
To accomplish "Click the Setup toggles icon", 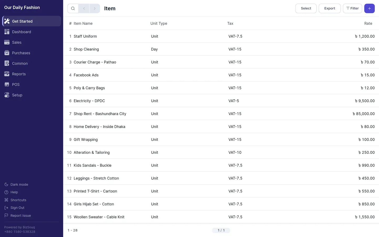I will (x=7, y=95).
